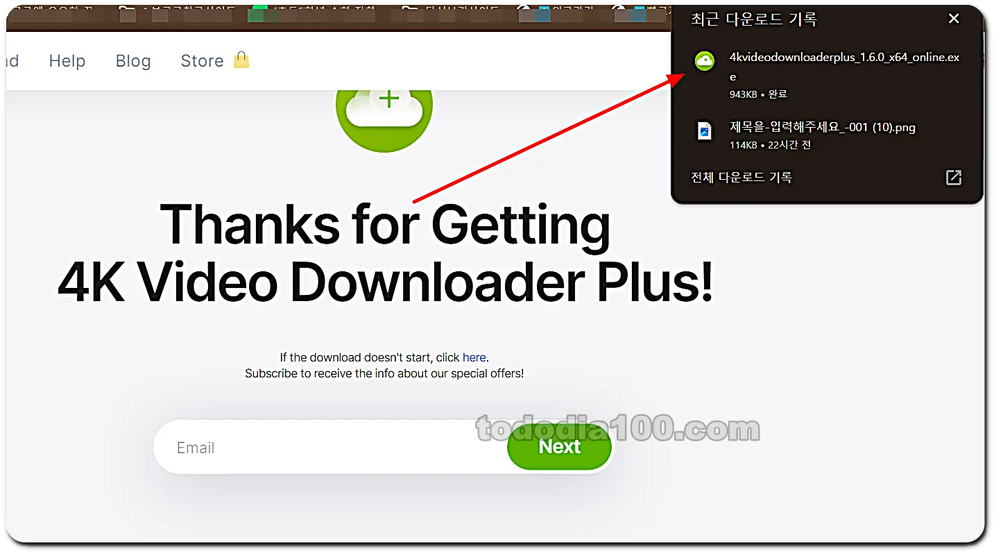Open 전체 다운로드 기록 link
Viewport: 994px width, 553px height.
pyautogui.click(x=742, y=177)
